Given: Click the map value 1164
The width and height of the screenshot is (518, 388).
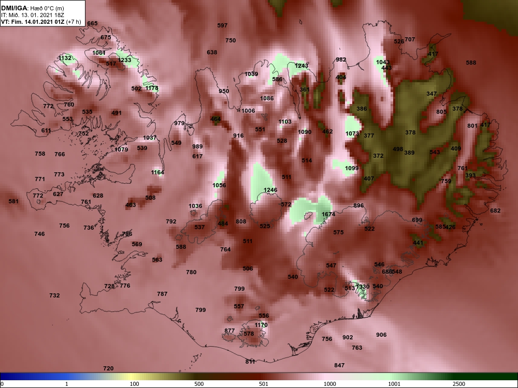Looking at the screenshot, I should (157, 172).
